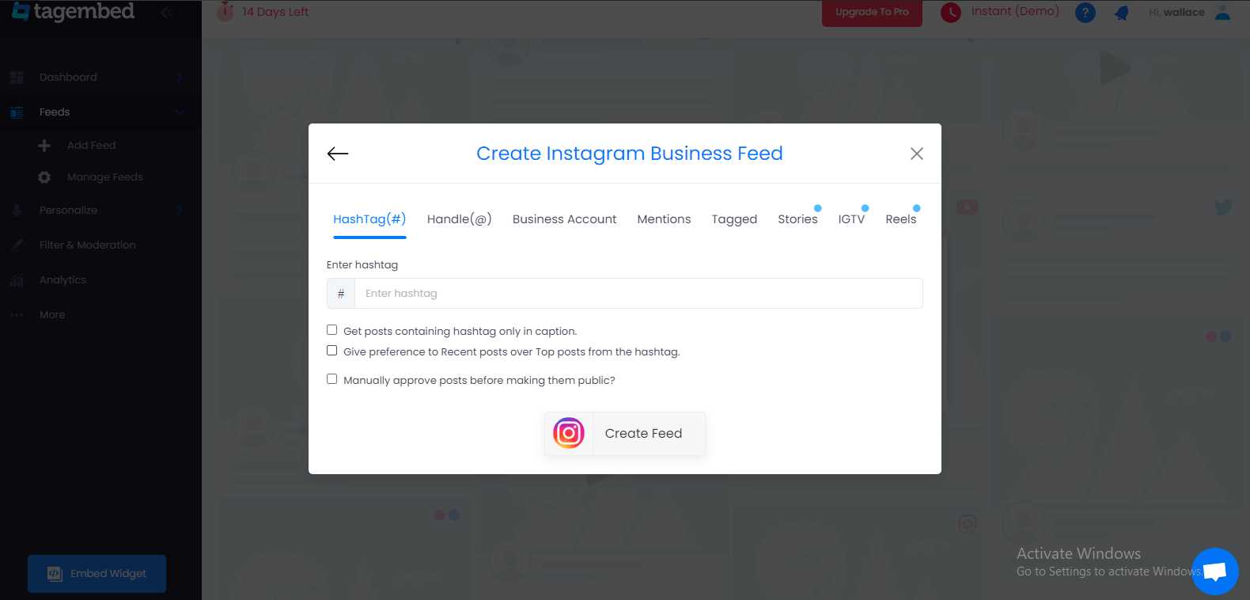Image resolution: width=1250 pixels, height=600 pixels.
Task: Open Dashboard in the sidebar
Action: point(68,77)
